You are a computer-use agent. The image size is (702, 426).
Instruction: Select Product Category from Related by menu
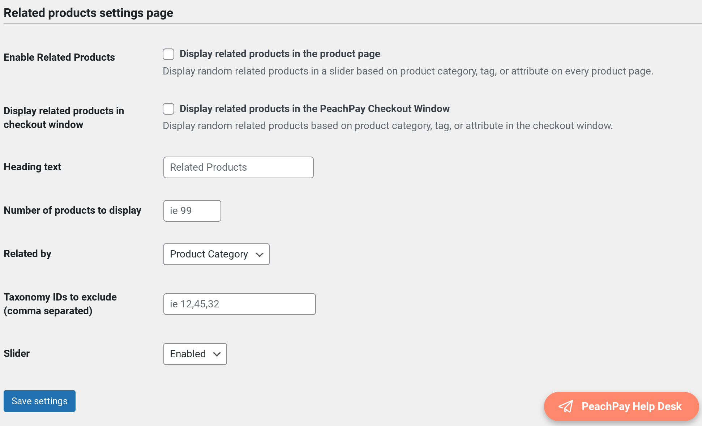coord(216,254)
